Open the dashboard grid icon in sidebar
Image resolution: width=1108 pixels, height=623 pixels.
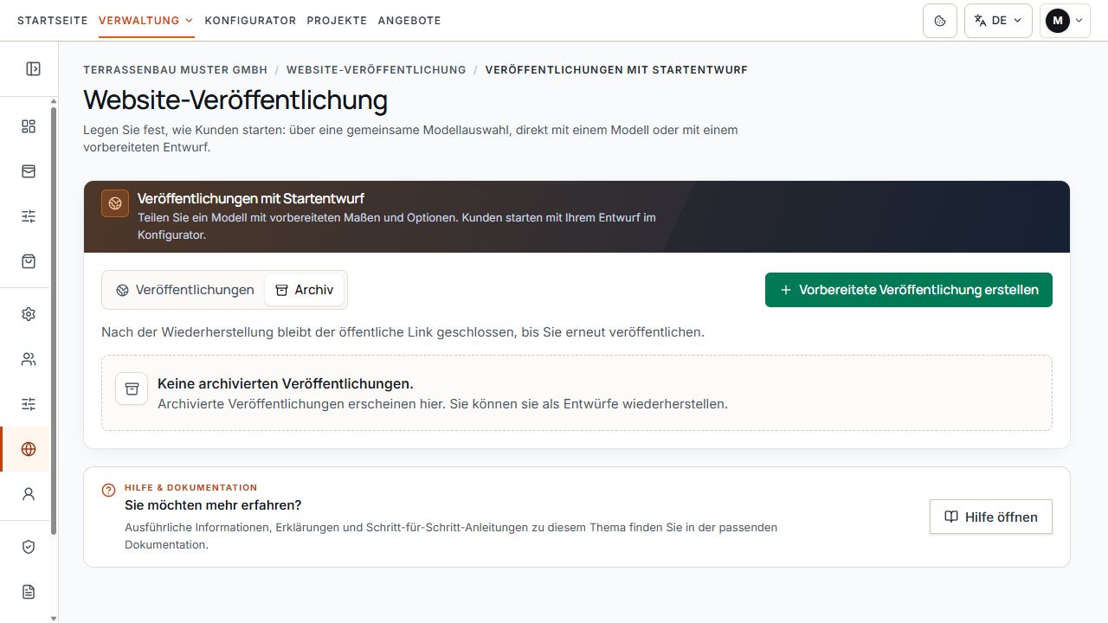(29, 126)
